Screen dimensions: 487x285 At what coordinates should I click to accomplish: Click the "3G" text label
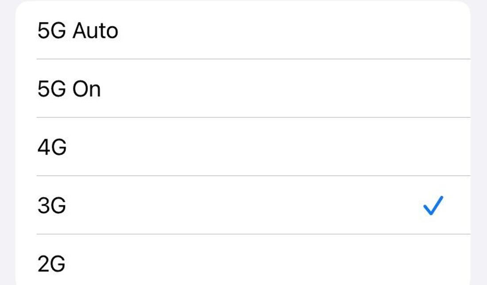[52, 206]
